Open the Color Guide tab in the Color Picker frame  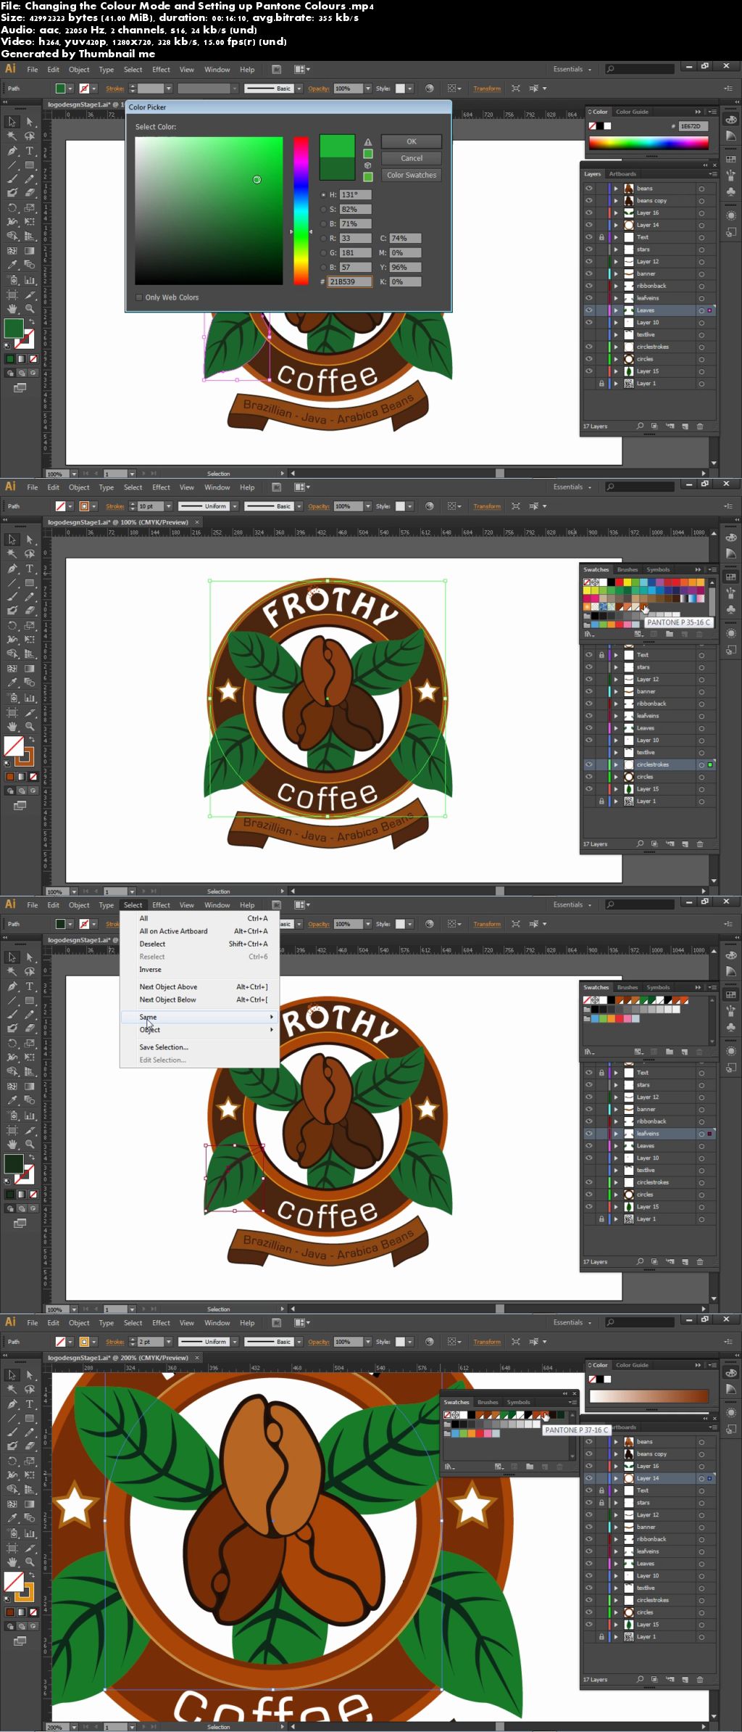click(x=632, y=112)
